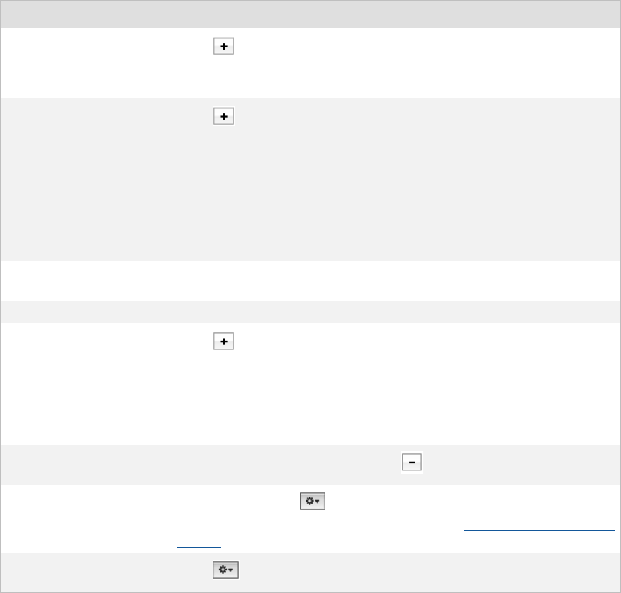Click the dark gray table header bar

[310, 14]
